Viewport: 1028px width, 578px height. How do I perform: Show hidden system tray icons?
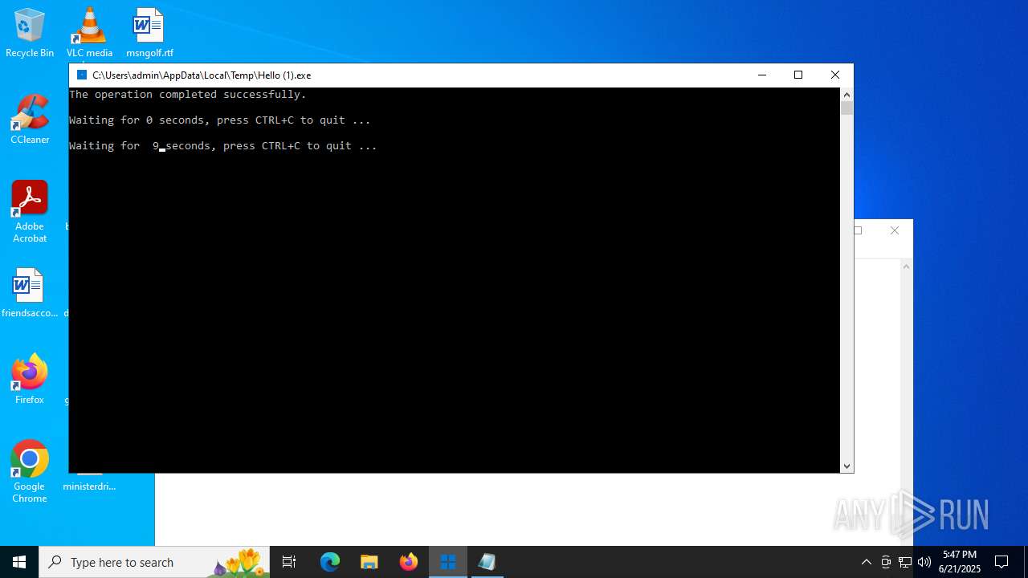pyautogui.click(x=866, y=562)
